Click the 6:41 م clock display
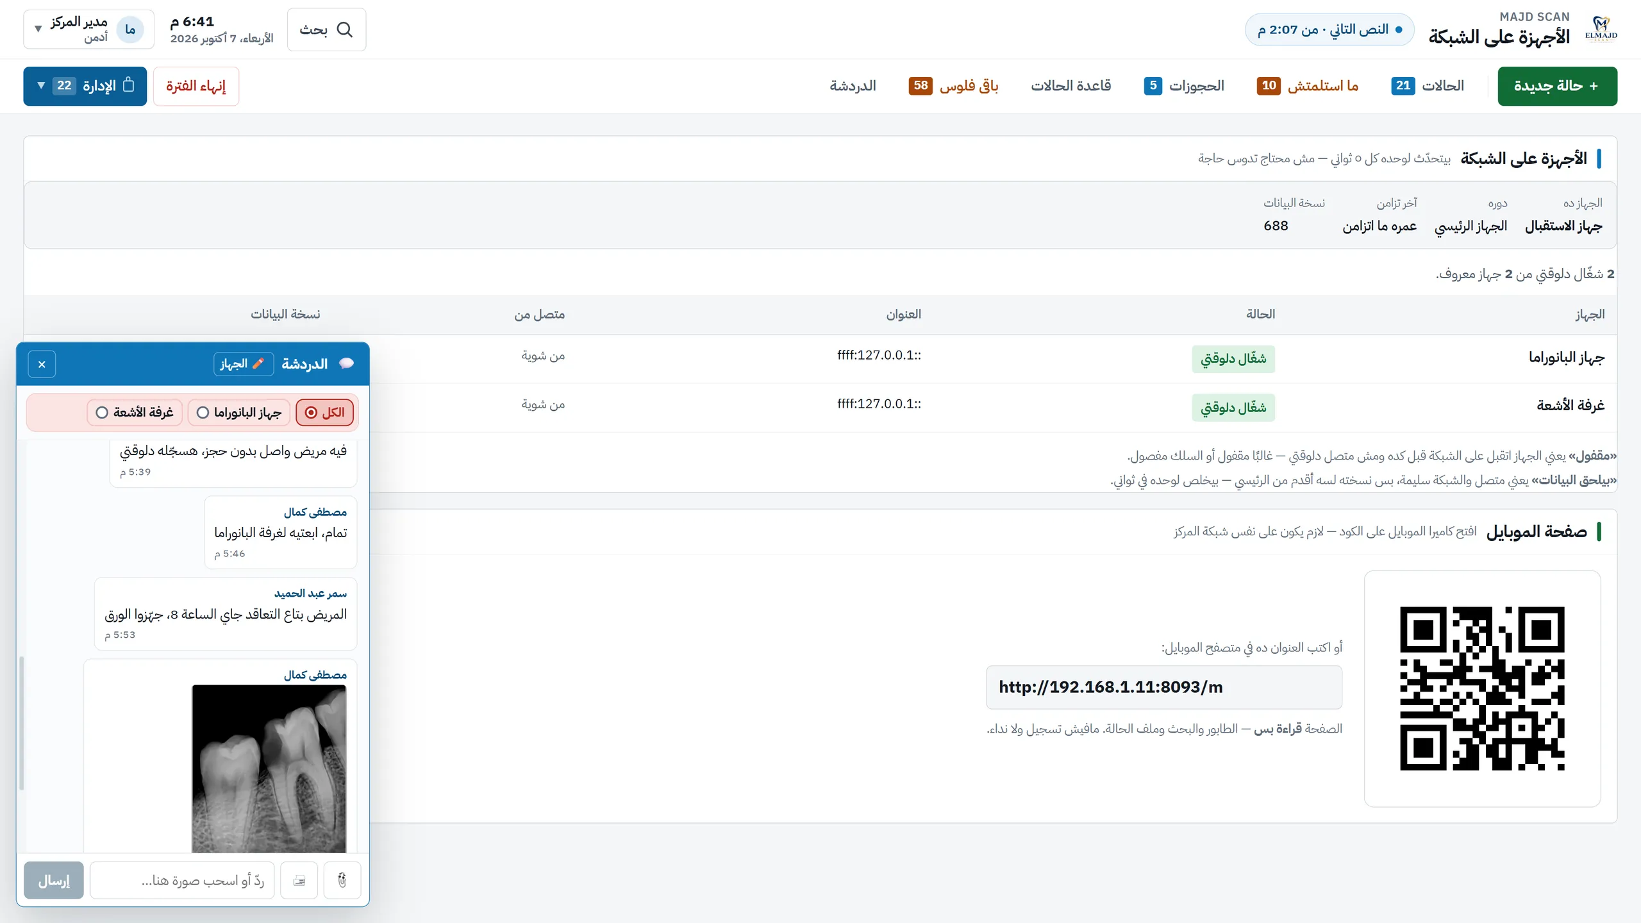 [192, 22]
